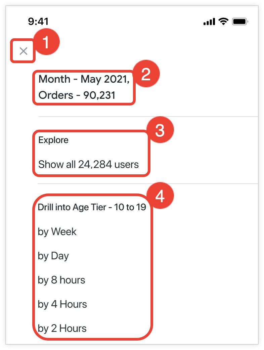Close the drill menu with the X icon
Screen dimensions: 264x350
click(23, 51)
